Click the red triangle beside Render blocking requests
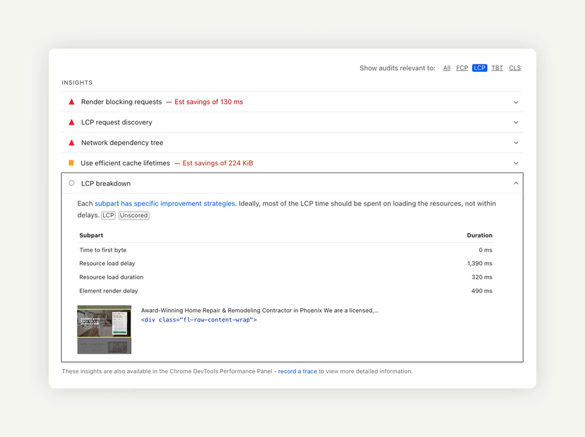This screenshot has width=585, height=437. pos(72,102)
